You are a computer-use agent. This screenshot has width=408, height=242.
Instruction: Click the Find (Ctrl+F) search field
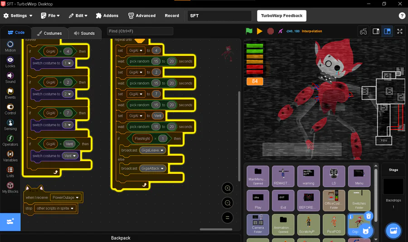[140, 31]
